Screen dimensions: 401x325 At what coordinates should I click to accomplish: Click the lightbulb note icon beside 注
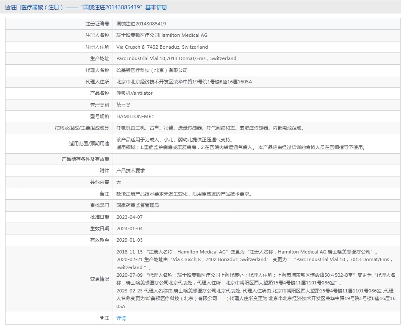pos(102,318)
